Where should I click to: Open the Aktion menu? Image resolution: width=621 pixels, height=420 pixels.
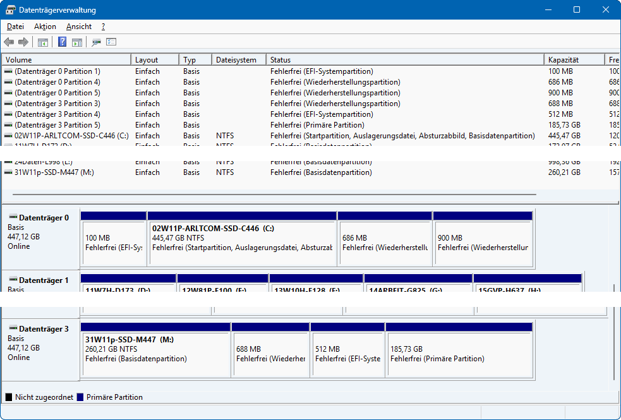tap(45, 27)
